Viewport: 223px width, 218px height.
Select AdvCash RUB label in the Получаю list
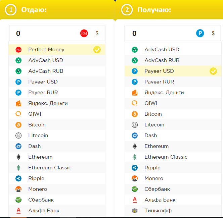click(162, 60)
